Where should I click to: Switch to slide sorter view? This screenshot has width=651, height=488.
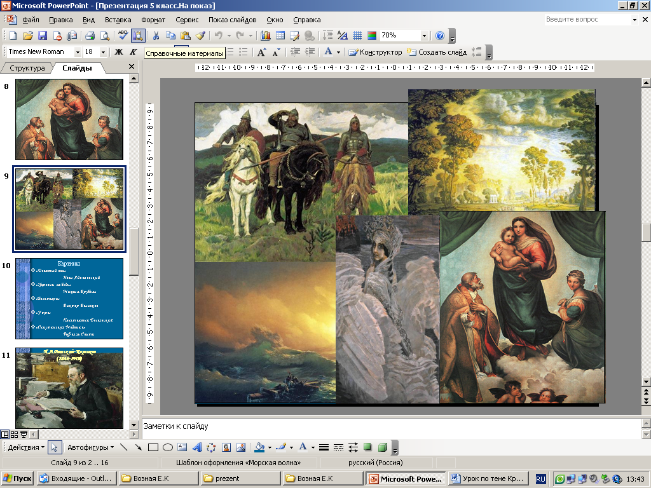click(14, 435)
